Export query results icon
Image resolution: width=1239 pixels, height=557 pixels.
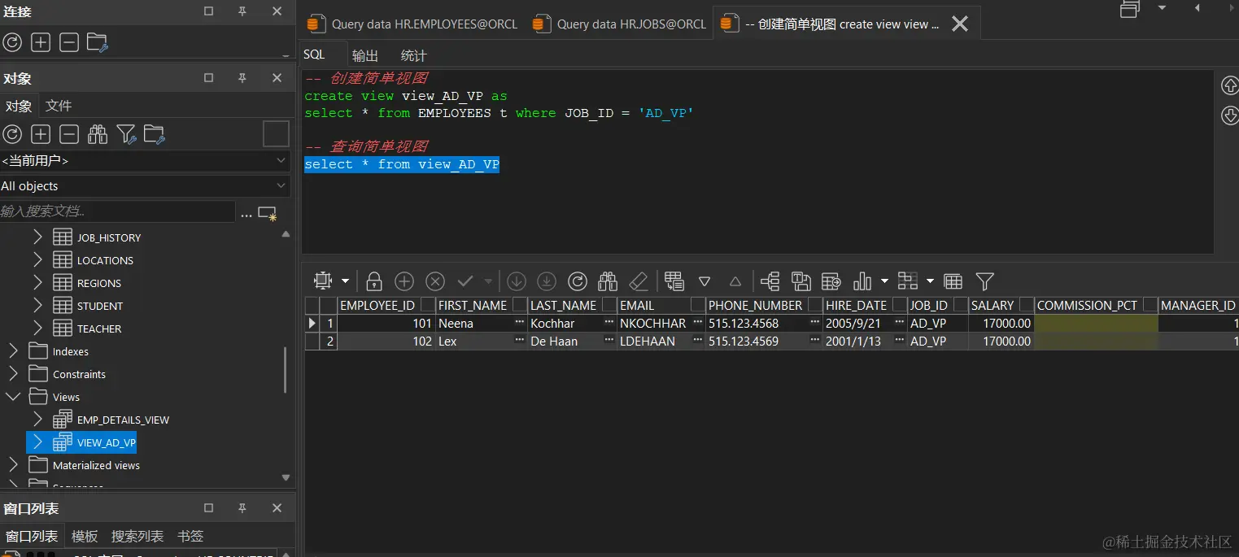[831, 281]
